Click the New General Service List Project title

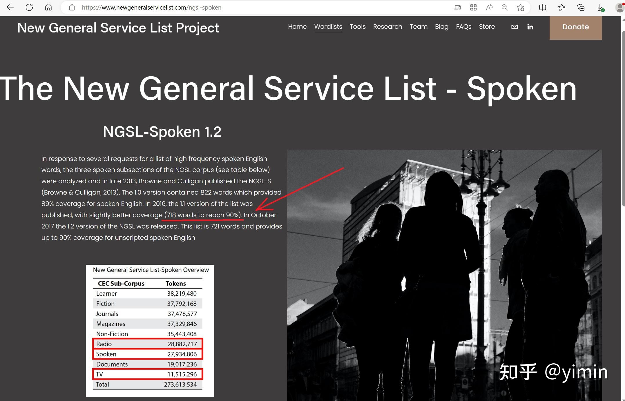[118, 28]
